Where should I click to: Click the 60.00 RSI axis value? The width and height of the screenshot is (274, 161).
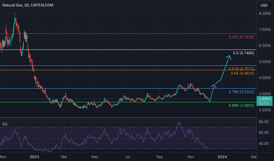pos(264,133)
